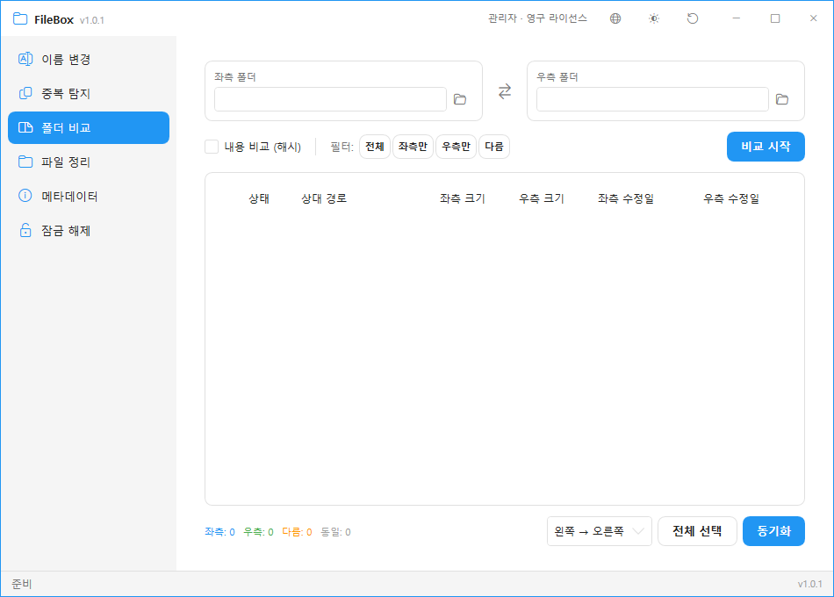Screen dimensions: 834x597
Task: Click the 동기화 button
Action: click(773, 531)
